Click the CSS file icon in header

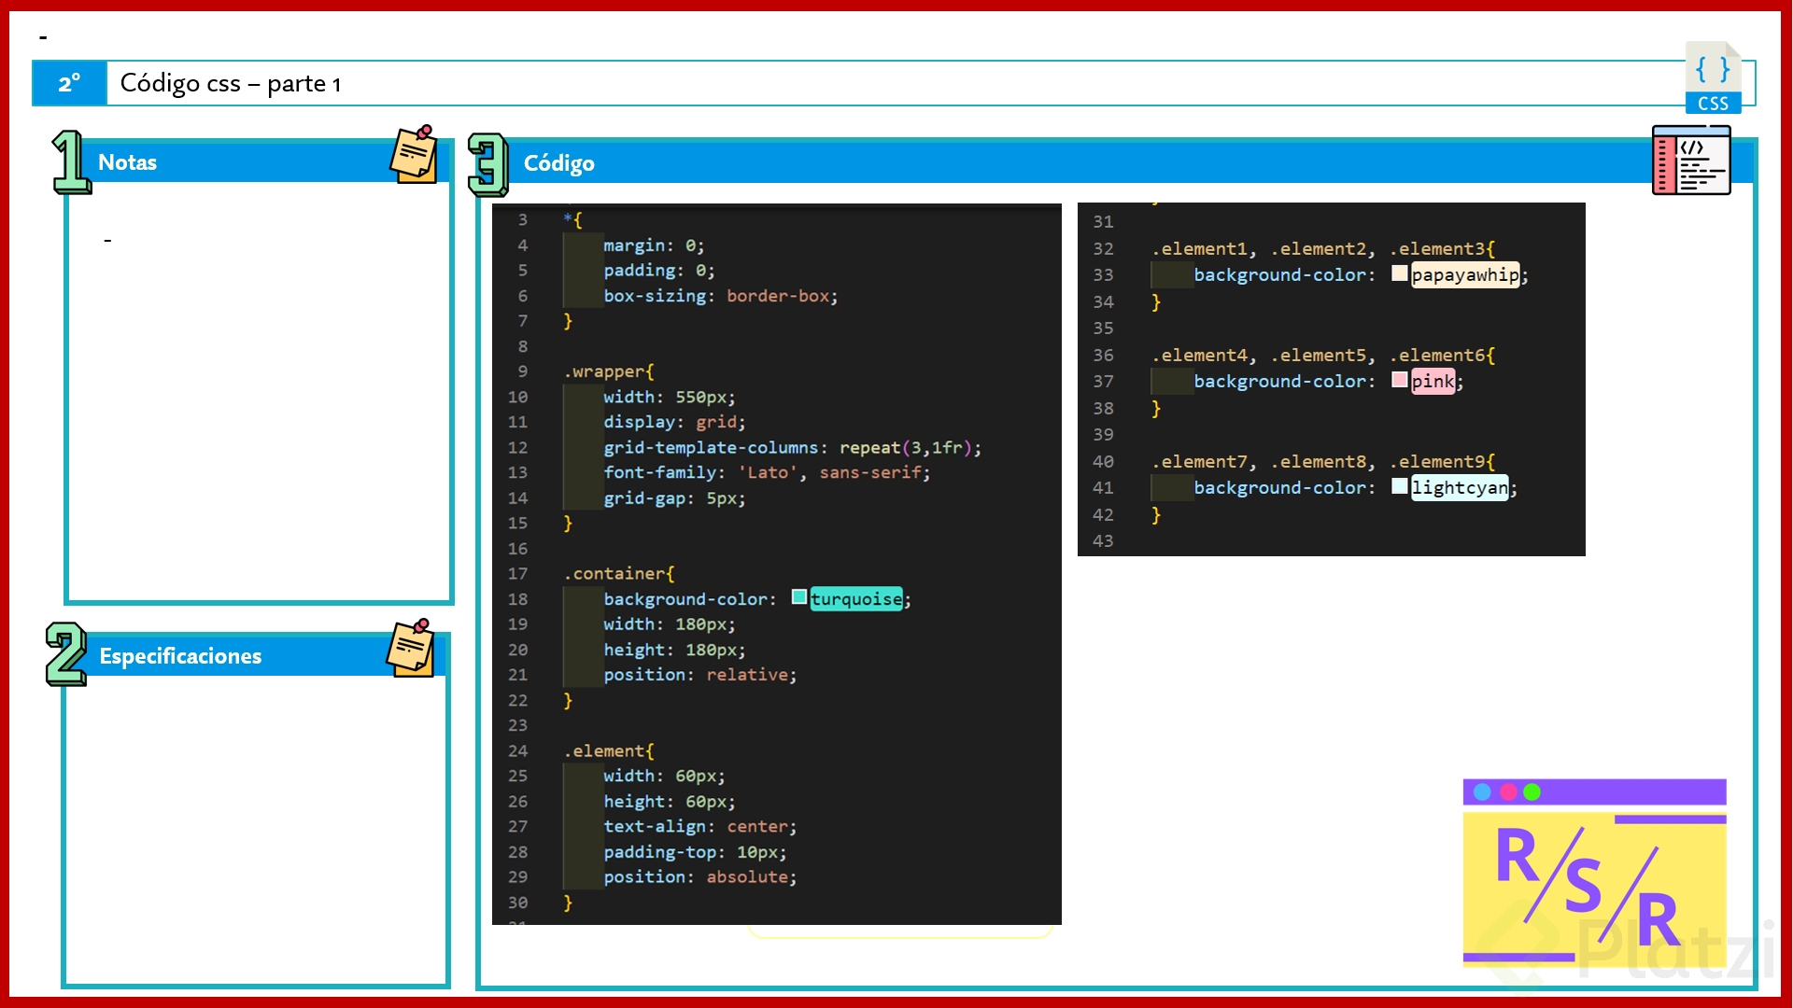click(1713, 77)
